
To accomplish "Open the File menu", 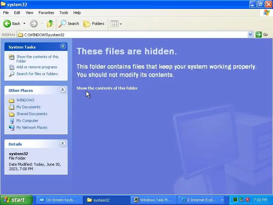I will [x=6, y=13].
